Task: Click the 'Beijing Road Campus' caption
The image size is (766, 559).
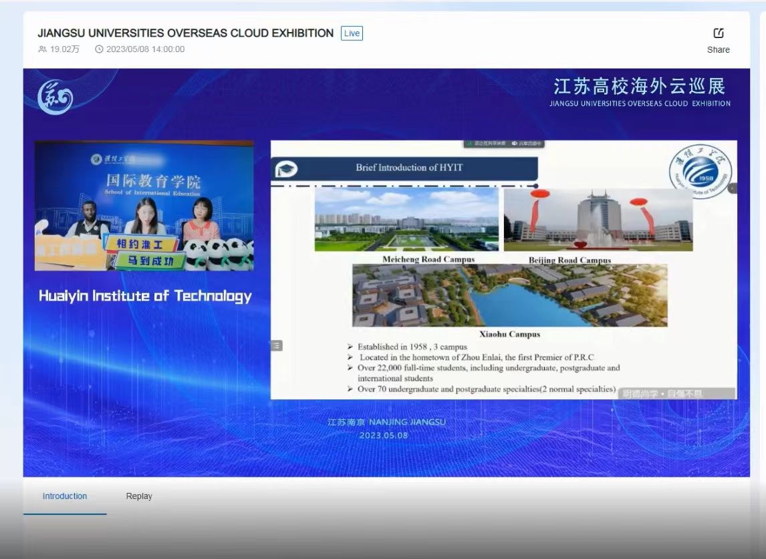Action: (x=569, y=260)
